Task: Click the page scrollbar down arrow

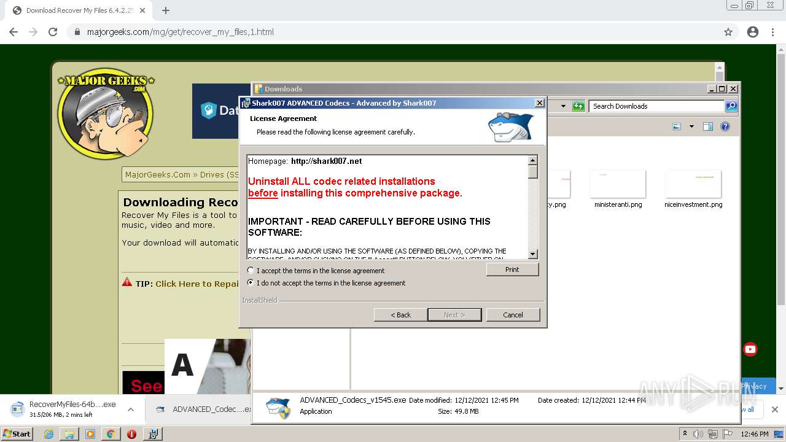Action: click(781, 389)
